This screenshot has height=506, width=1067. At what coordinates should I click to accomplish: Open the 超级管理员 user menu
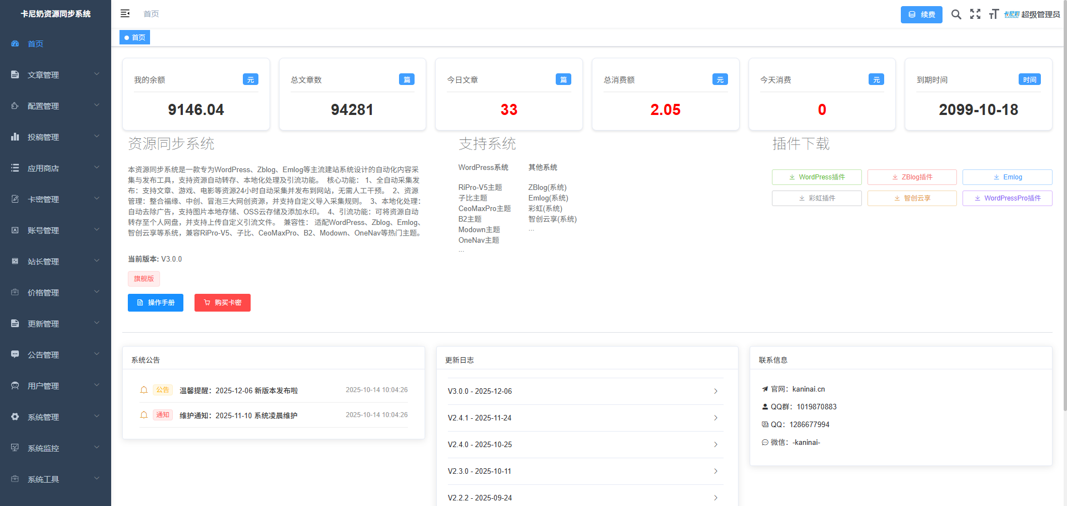pyautogui.click(x=1032, y=14)
